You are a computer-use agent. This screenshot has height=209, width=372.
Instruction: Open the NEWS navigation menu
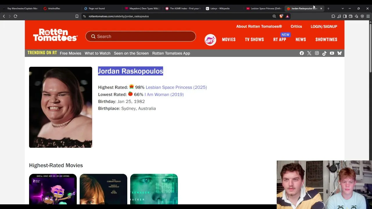tap(301, 39)
